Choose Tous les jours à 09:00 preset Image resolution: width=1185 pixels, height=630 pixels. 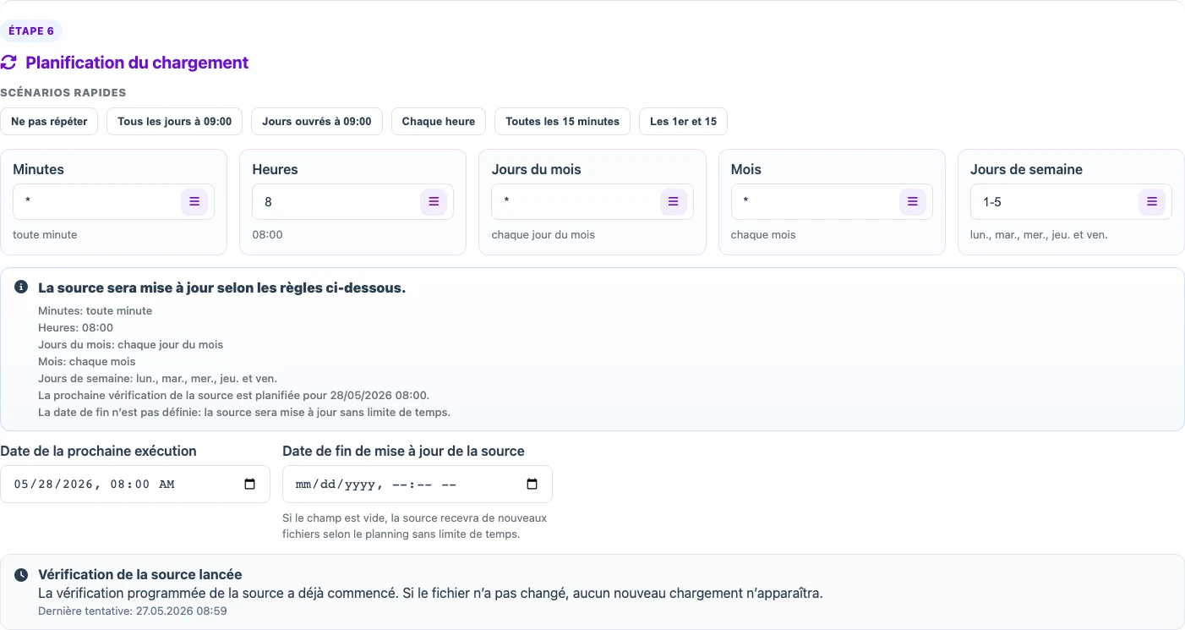click(x=175, y=121)
